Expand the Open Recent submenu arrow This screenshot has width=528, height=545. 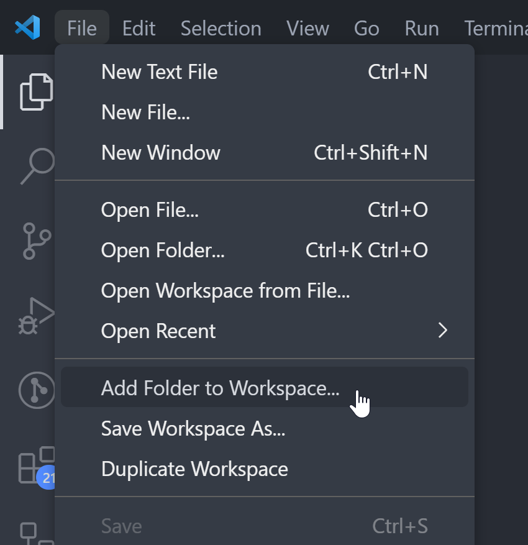pos(442,331)
